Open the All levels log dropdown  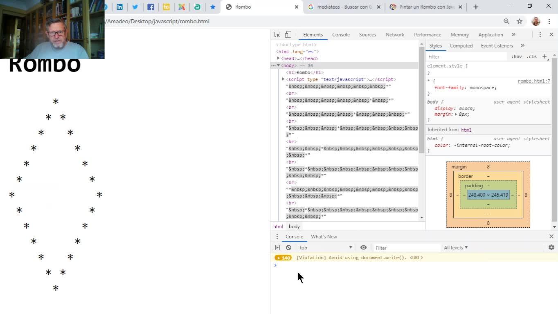pos(456,248)
